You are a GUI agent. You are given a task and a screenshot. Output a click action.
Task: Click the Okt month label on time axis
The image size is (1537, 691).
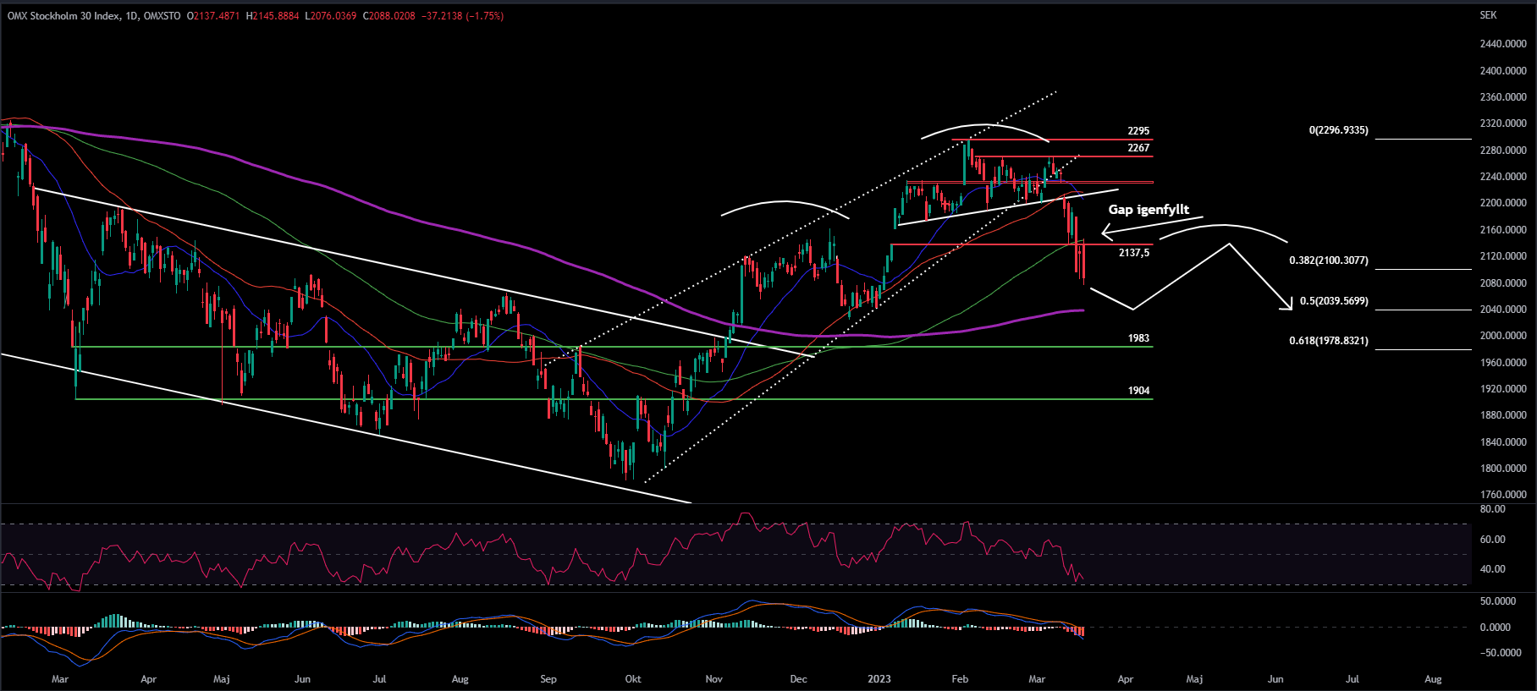coord(632,679)
